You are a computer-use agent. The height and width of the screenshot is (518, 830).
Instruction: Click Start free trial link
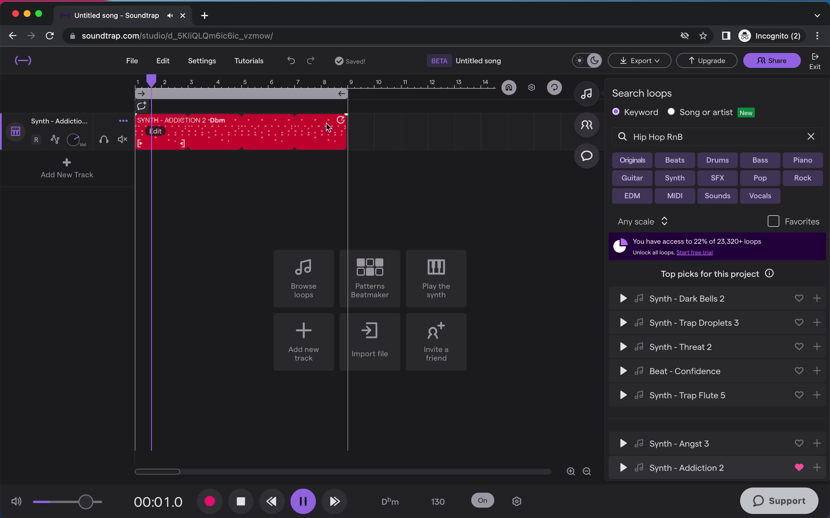[x=694, y=252]
